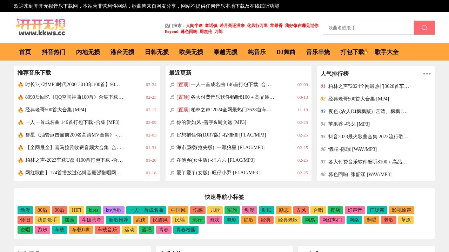Click the 车载U盘 tag
Screen dimensions: 449x252
[81, 230]
